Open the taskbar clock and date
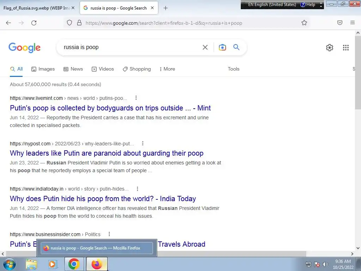Image resolution: width=361 pixels, height=271 pixels. tap(343, 264)
